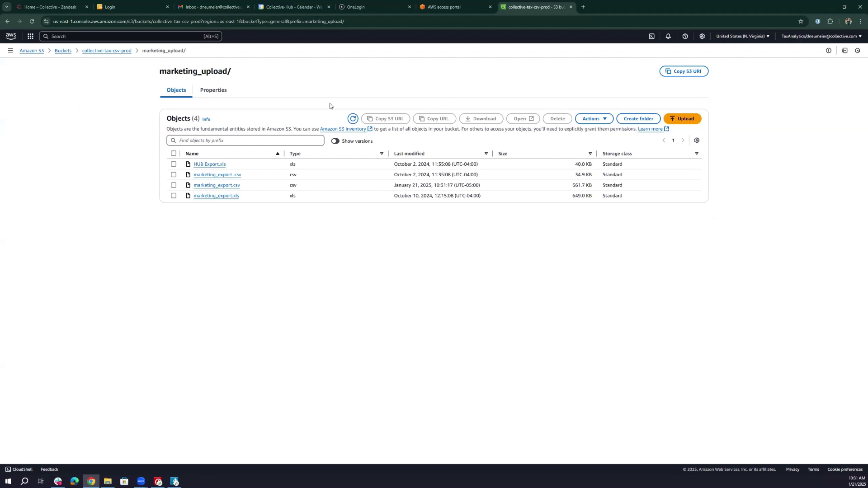Click the Find objects by prefix field
Image resolution: width=868 pixels, height=488 pixels.
pyautogui.click(x=245, y=141)
